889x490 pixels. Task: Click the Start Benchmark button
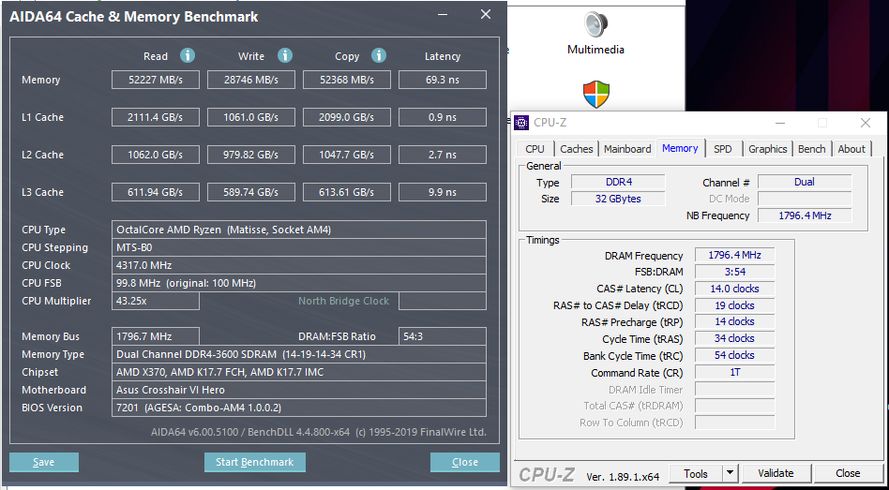(x=254, y=462)
